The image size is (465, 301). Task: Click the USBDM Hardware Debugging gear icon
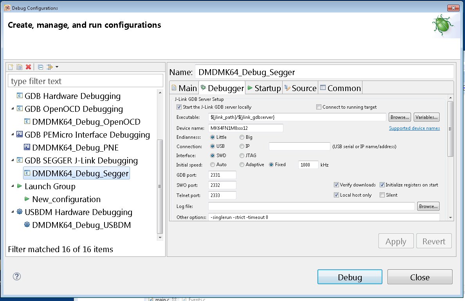20,211
